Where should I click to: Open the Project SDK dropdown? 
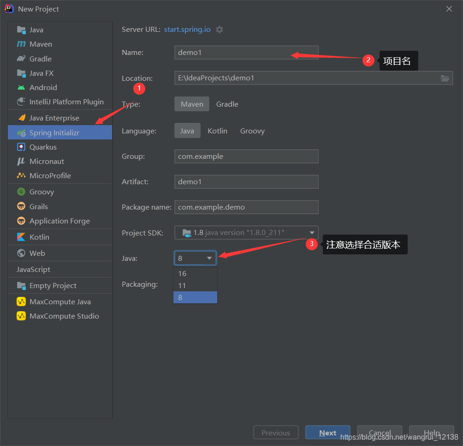[247, 233]
